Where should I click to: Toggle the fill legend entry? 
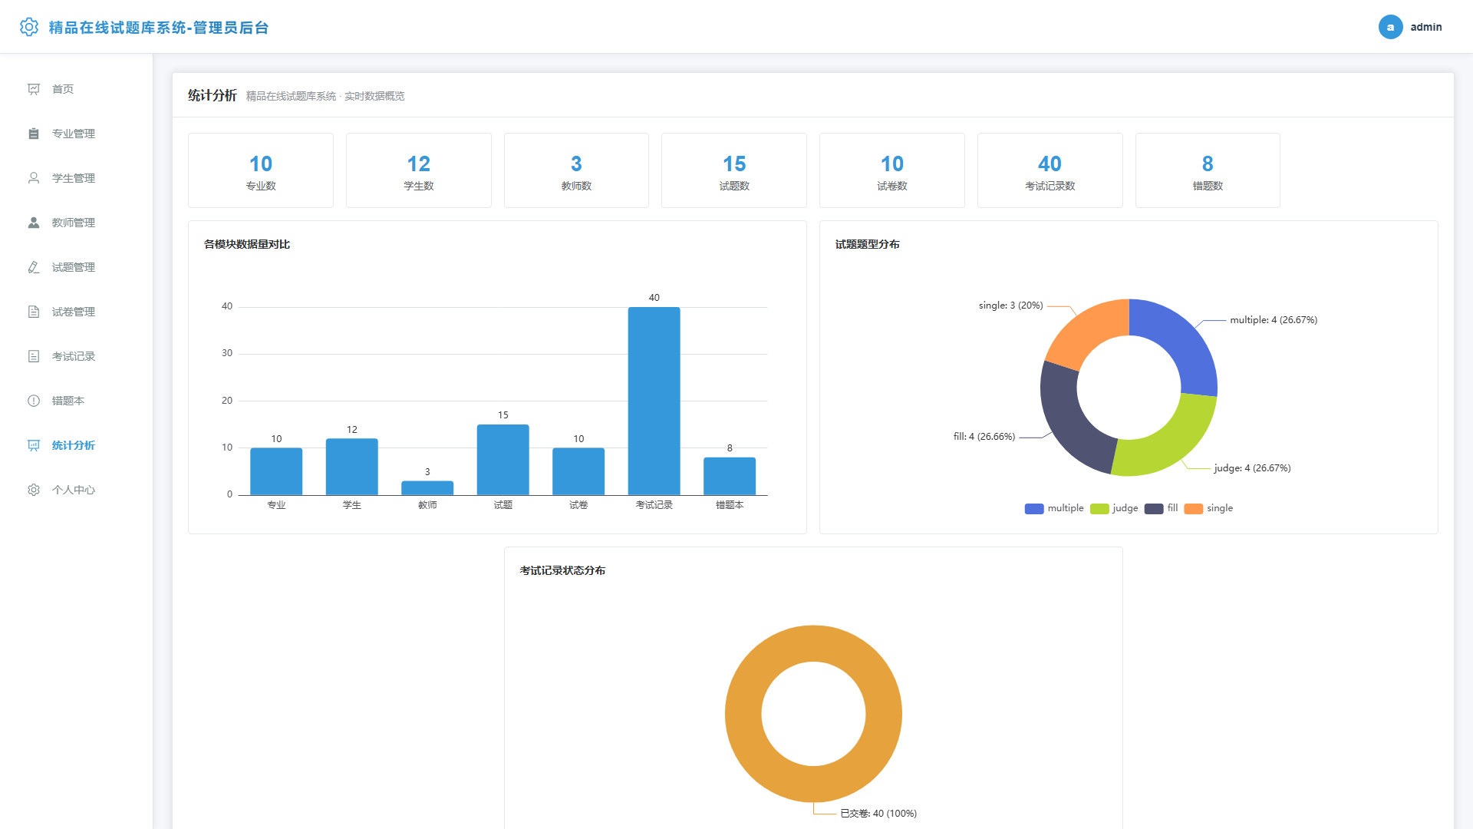coord(1161,508)
